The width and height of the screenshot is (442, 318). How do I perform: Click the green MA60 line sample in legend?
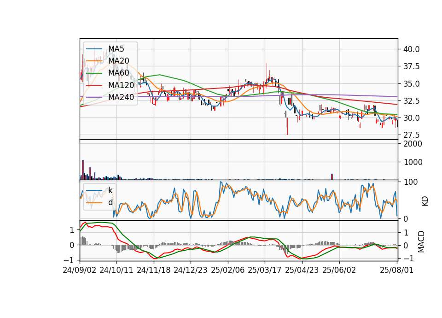pyautogui.click(x=94, y=73)
